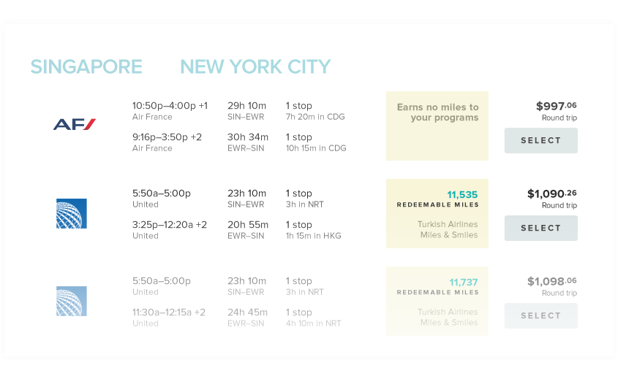Click the '4h 10m in NRT' layover detail
The image size is (618, 368).
pos(313,323)
